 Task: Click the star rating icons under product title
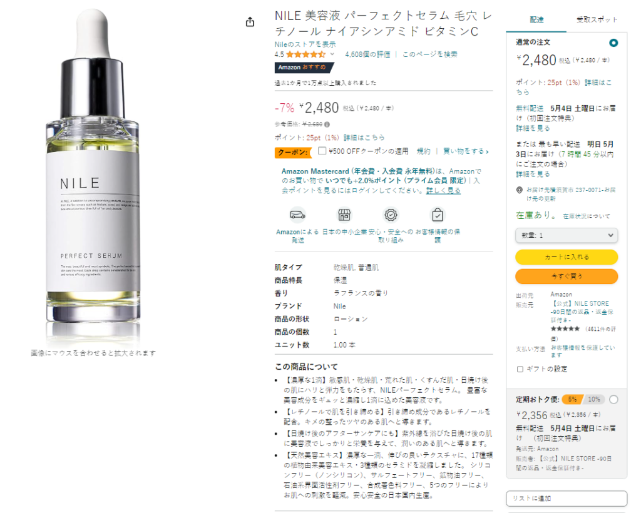[305, 54]
